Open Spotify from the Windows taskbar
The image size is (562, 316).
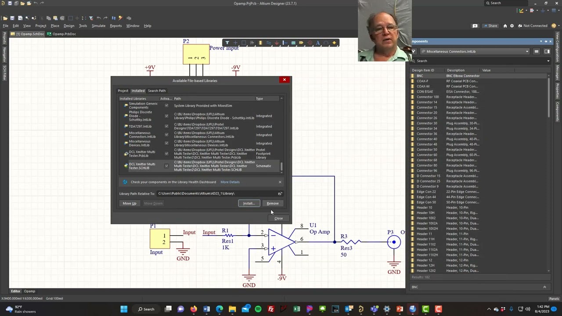tap(258, 309)
